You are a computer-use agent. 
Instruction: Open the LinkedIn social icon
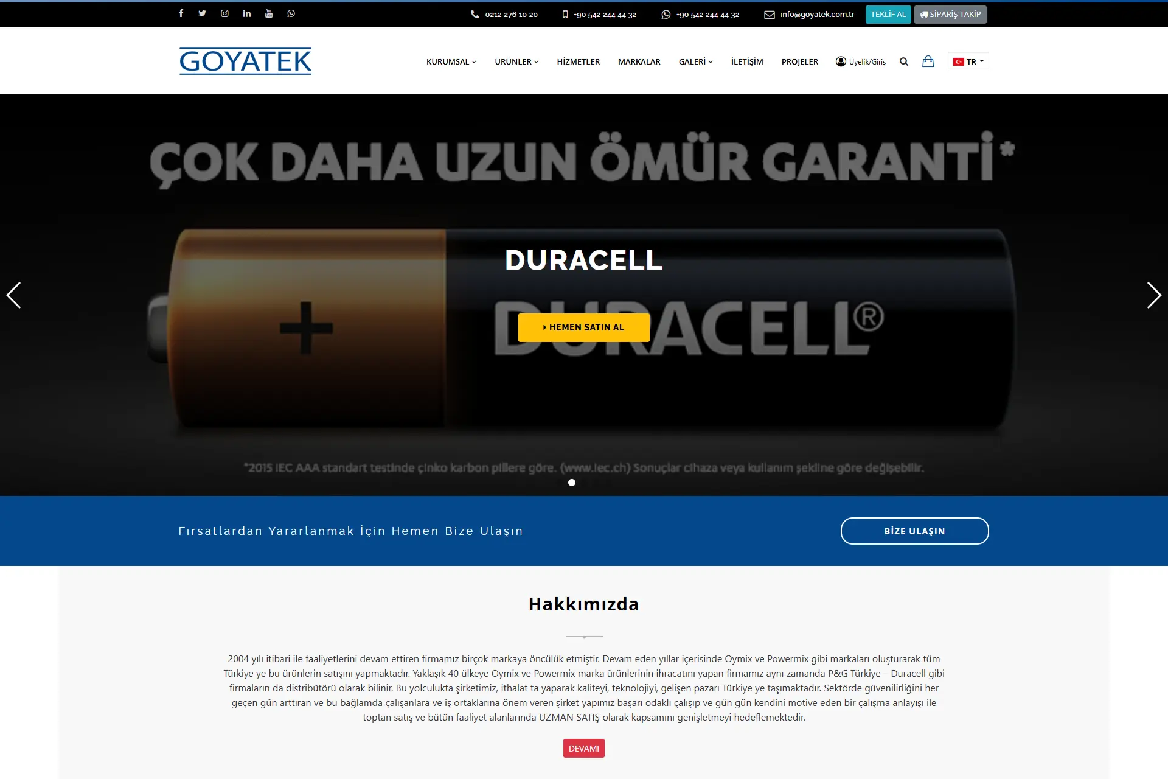click(x=247, y=13)
